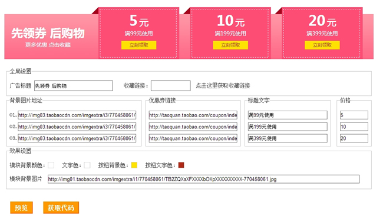383x216 pixels.
Task: Edit price field with value 10
Action: [x=354, y=127]
